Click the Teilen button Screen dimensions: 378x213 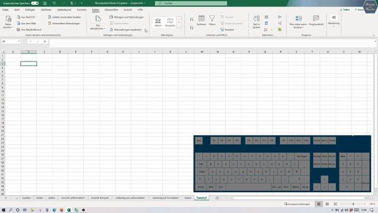345,9
